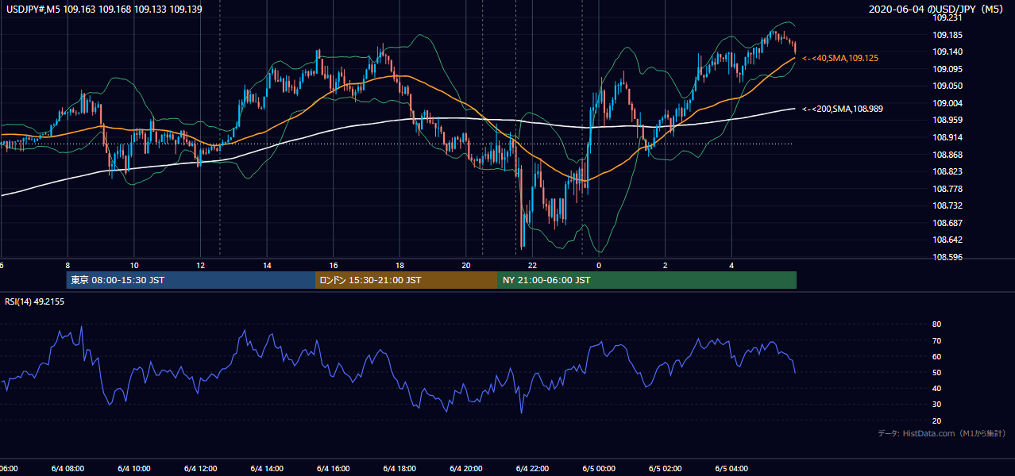Click price axis value 109.095
This screenshot has height=476, width=1015.
point(947,69)
